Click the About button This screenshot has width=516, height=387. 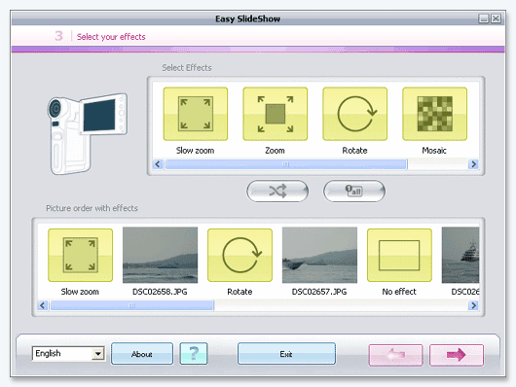point(142,354)
